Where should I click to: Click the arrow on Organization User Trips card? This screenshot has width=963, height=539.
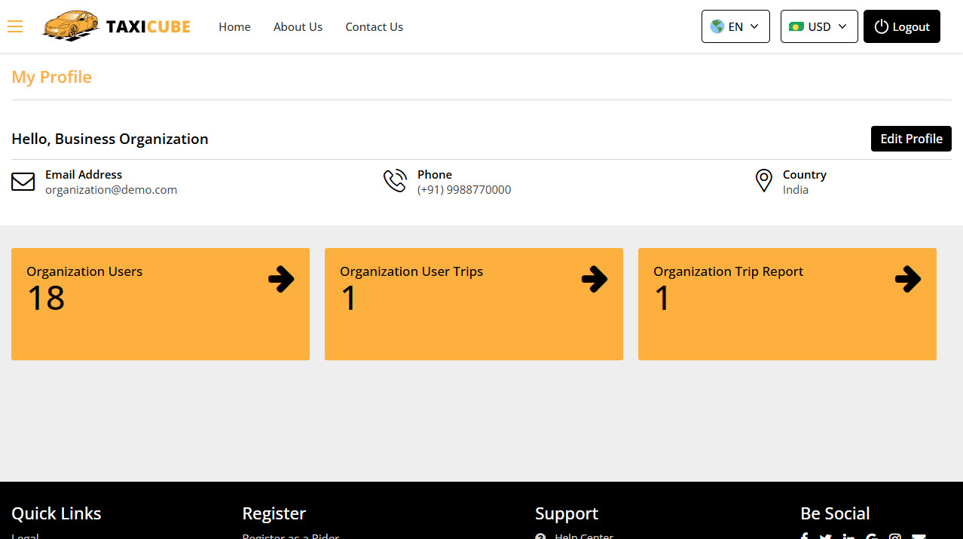coord(595,279)
